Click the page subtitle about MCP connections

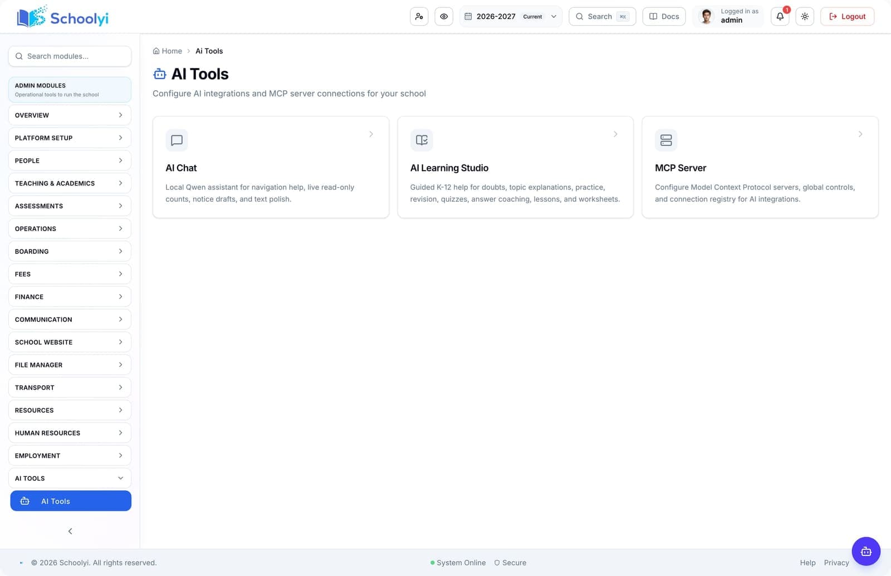(x=289, y=94)
